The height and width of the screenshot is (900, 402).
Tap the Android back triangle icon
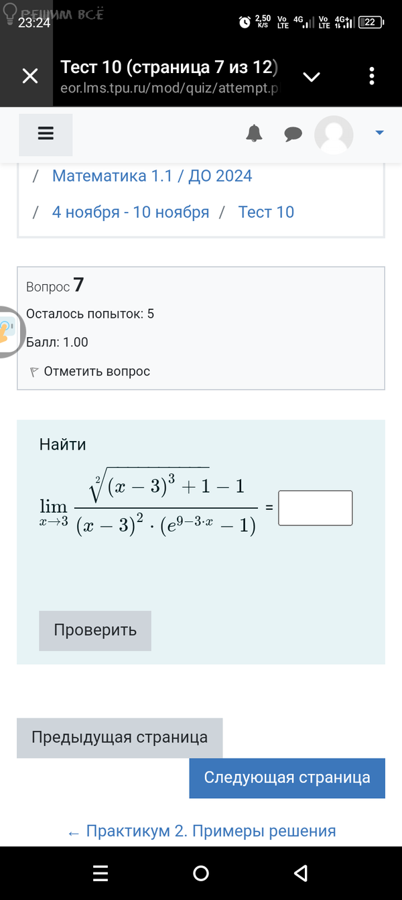(301, 873)
